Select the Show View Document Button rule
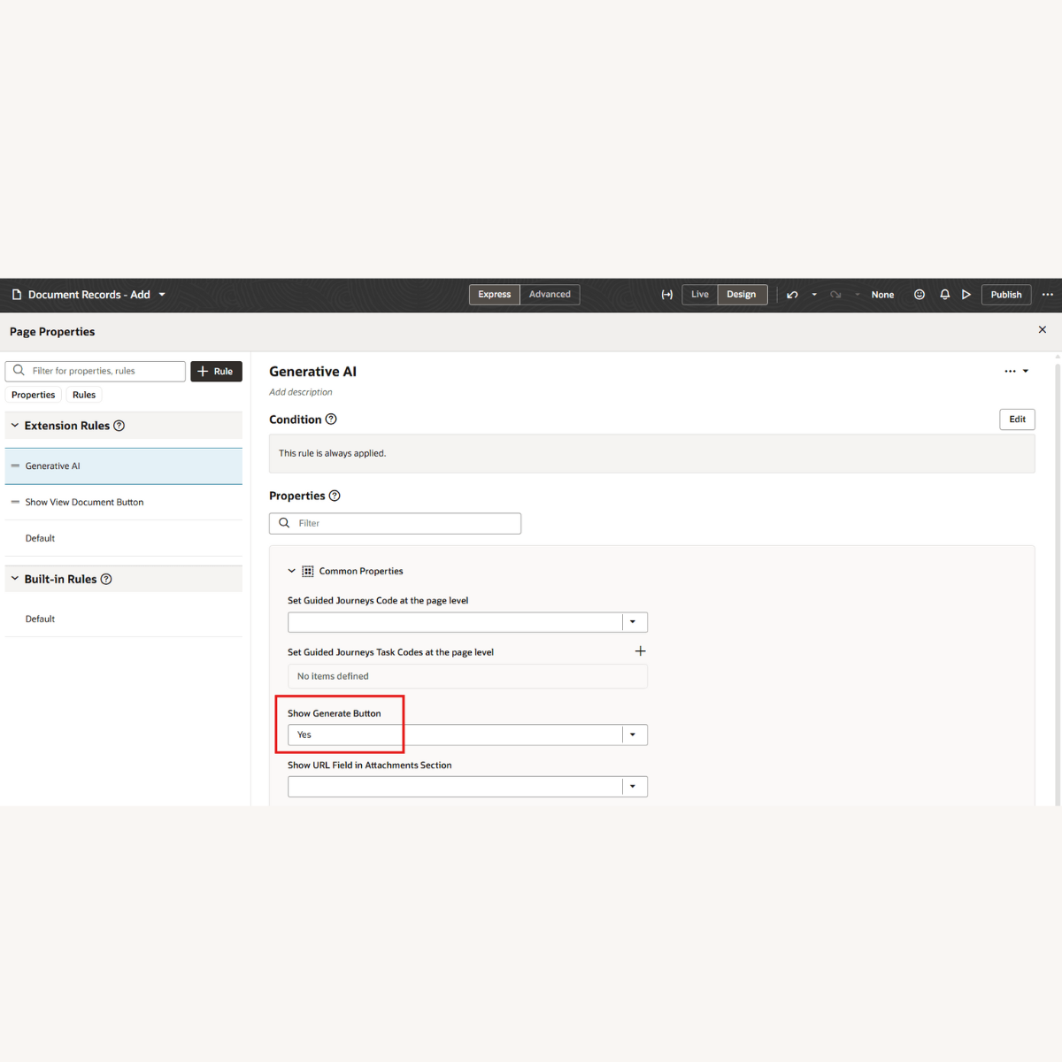This screenshot has width=1062, height=1062. click(84, 502)
